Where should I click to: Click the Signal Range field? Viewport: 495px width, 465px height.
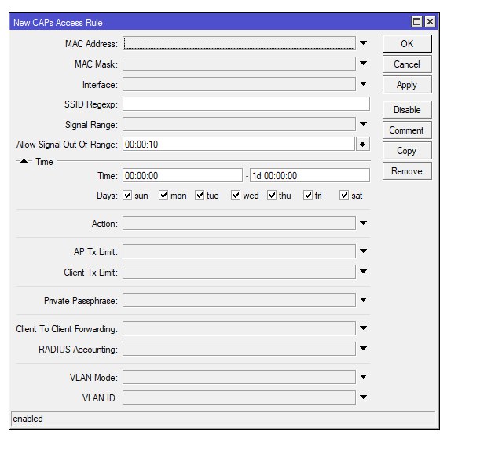tap(239, 124)
